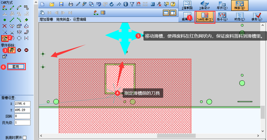Toggle the red magnet snap icon

point(138,4)
